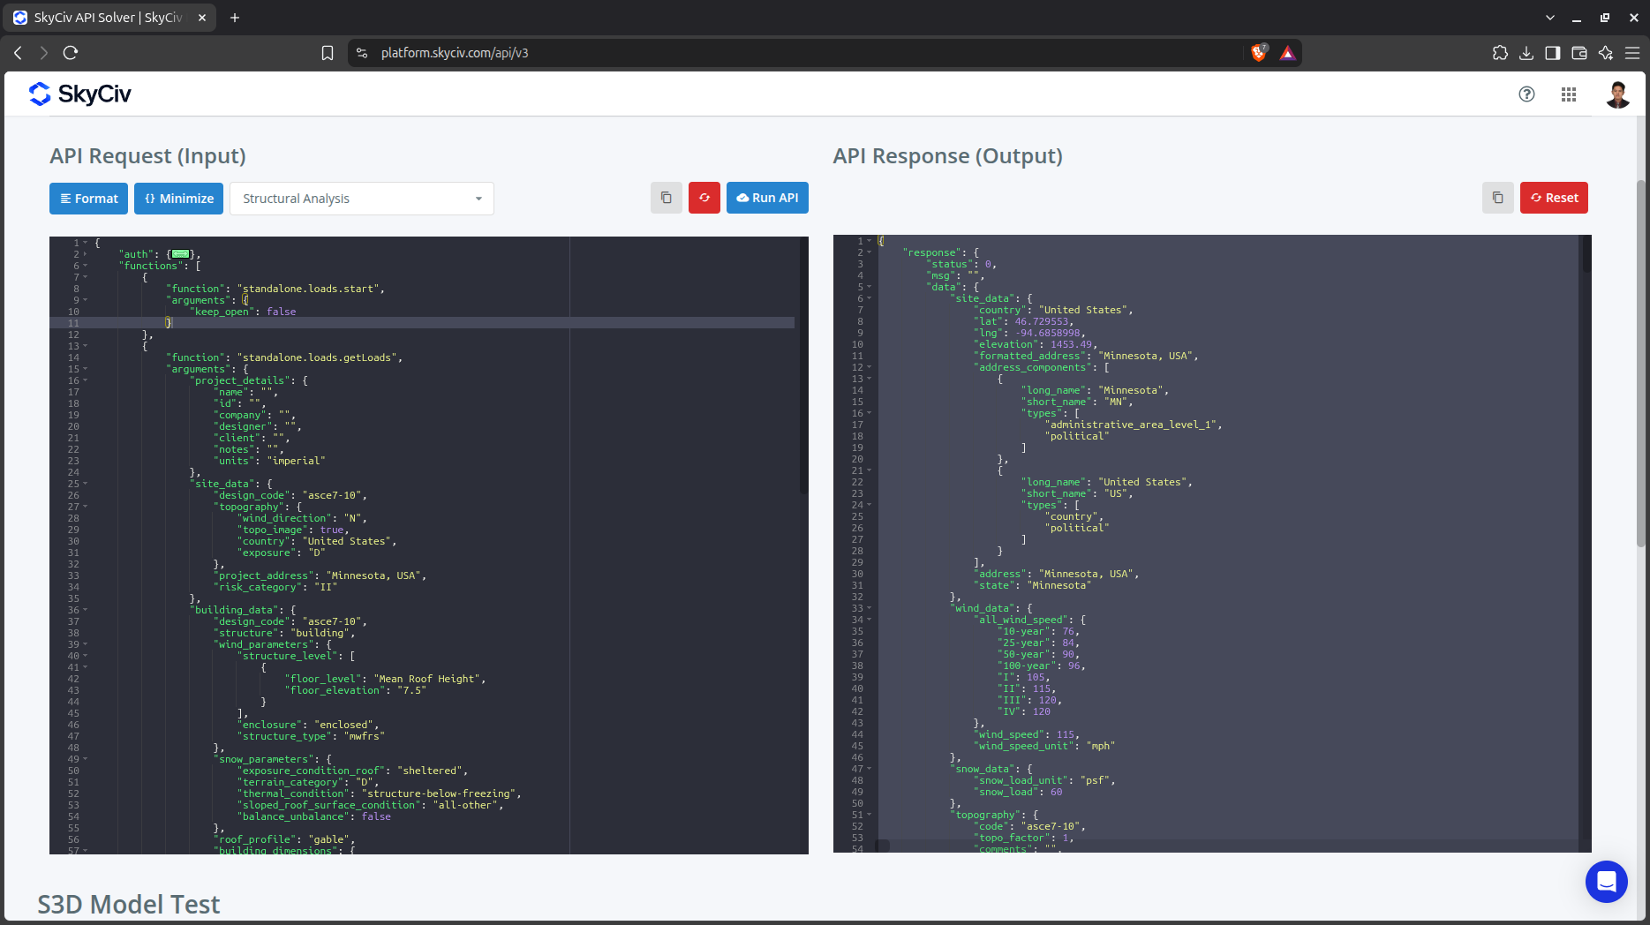1650x925 pixels.
Task: Select the SkyCiv API Solver tab
Action: click(x=108, y=18)
